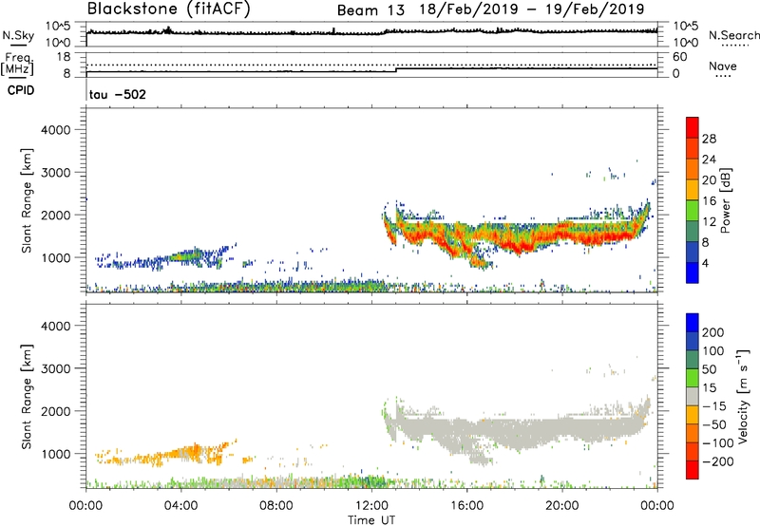Select the 16–20 dB yellow Power swatch
Screen dimensions: 760x526
click(x=693, y=190)
